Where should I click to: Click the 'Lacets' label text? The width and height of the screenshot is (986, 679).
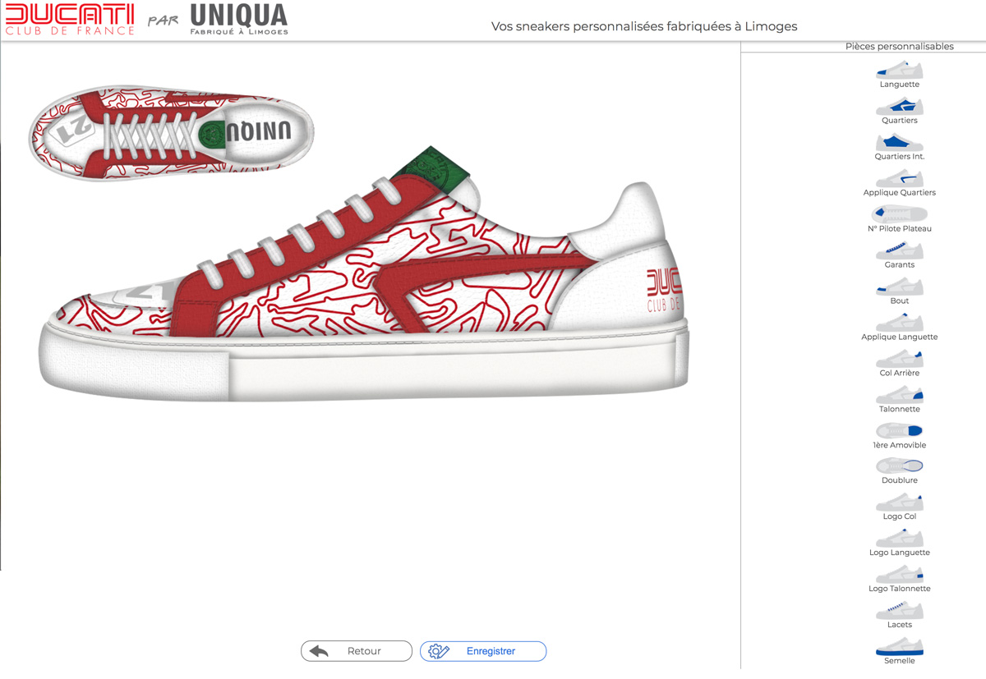click(900, 625)
